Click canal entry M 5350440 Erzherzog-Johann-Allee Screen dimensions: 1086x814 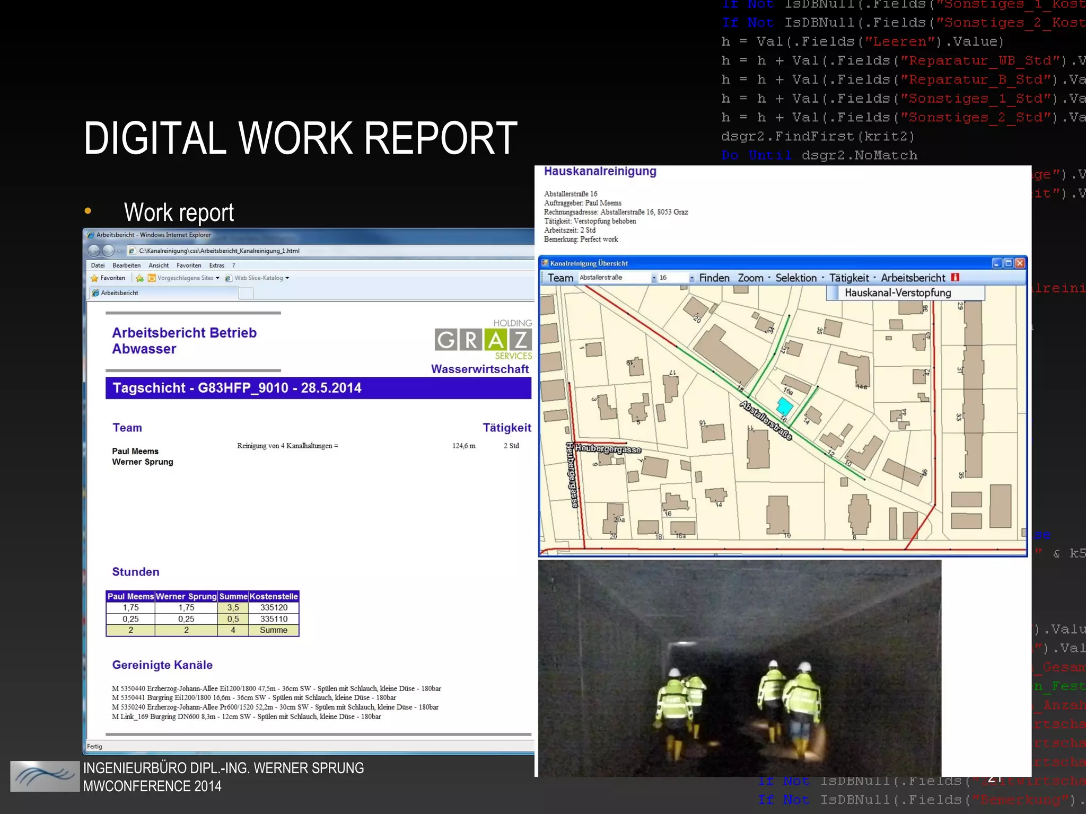276,688
